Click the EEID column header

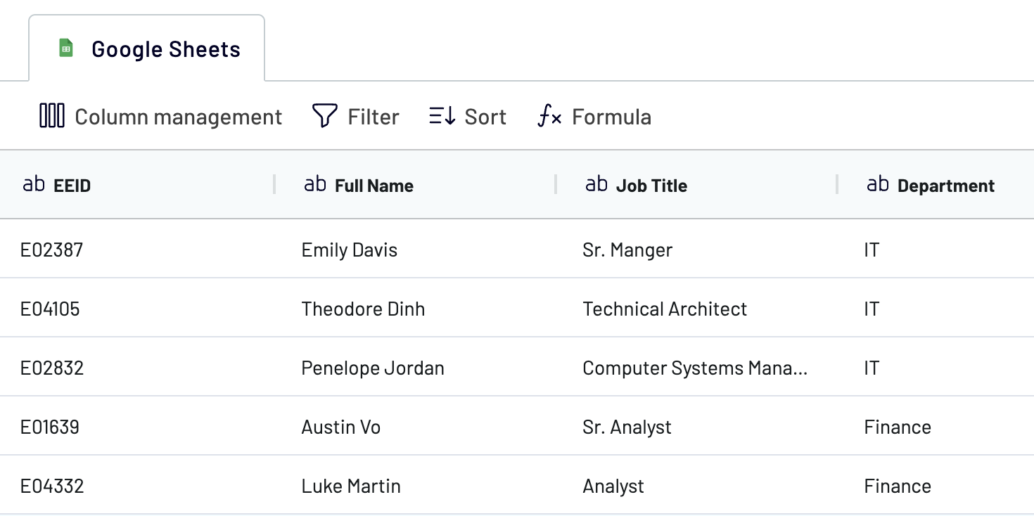[72, 185]
